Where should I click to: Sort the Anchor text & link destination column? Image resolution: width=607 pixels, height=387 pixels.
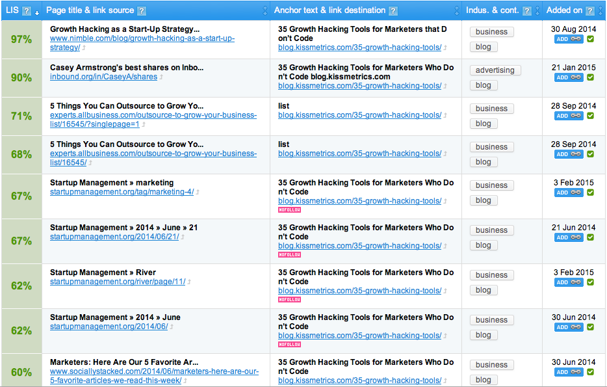(457, 11)
